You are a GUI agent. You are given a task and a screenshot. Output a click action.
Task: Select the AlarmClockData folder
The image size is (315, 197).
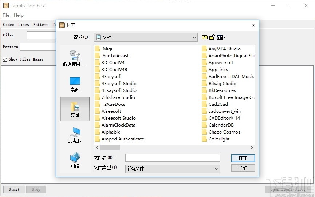115,125
